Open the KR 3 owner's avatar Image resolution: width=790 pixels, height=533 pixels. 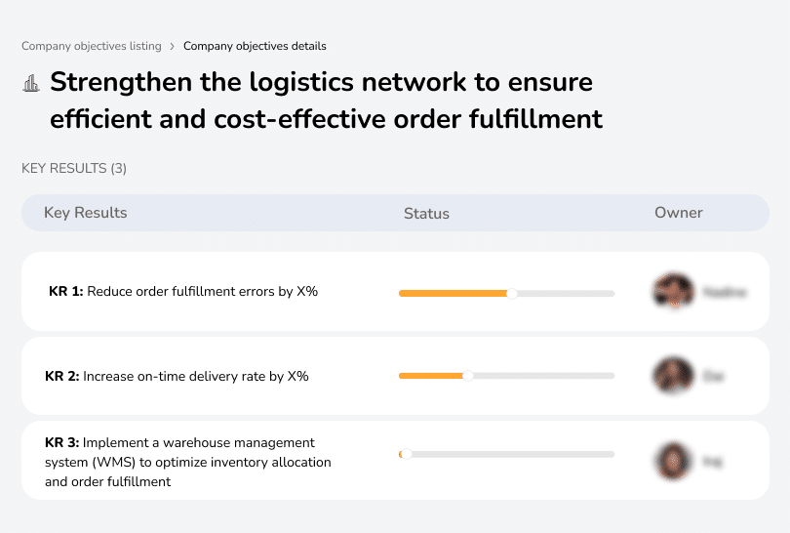(673, 460)
